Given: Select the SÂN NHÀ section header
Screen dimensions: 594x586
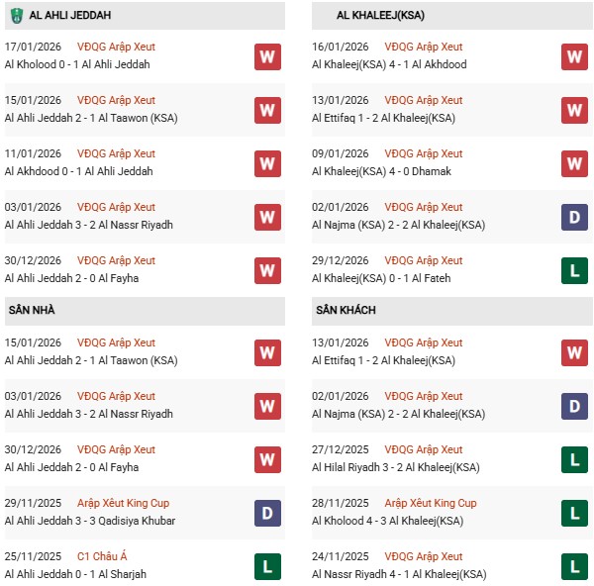Looking at the screenshot, I should click(33, 311).
